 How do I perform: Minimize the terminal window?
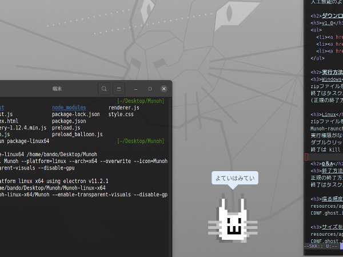(x=135, y=89)
